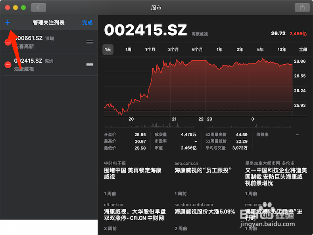The height and width of the screenshot is (235, 313).
Task: Click the 成交量 value 4,479万
Action: click(x=189, y=135)
